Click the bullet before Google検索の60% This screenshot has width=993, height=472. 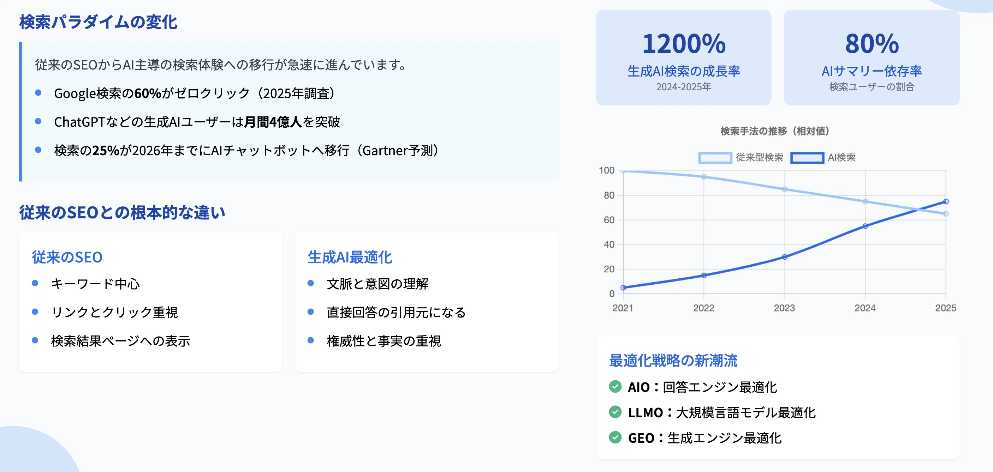(x=38, y=92)
